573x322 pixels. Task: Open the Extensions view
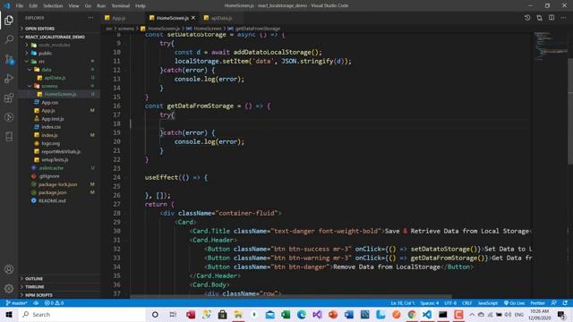pyautogui.click(x=9, y=97)
